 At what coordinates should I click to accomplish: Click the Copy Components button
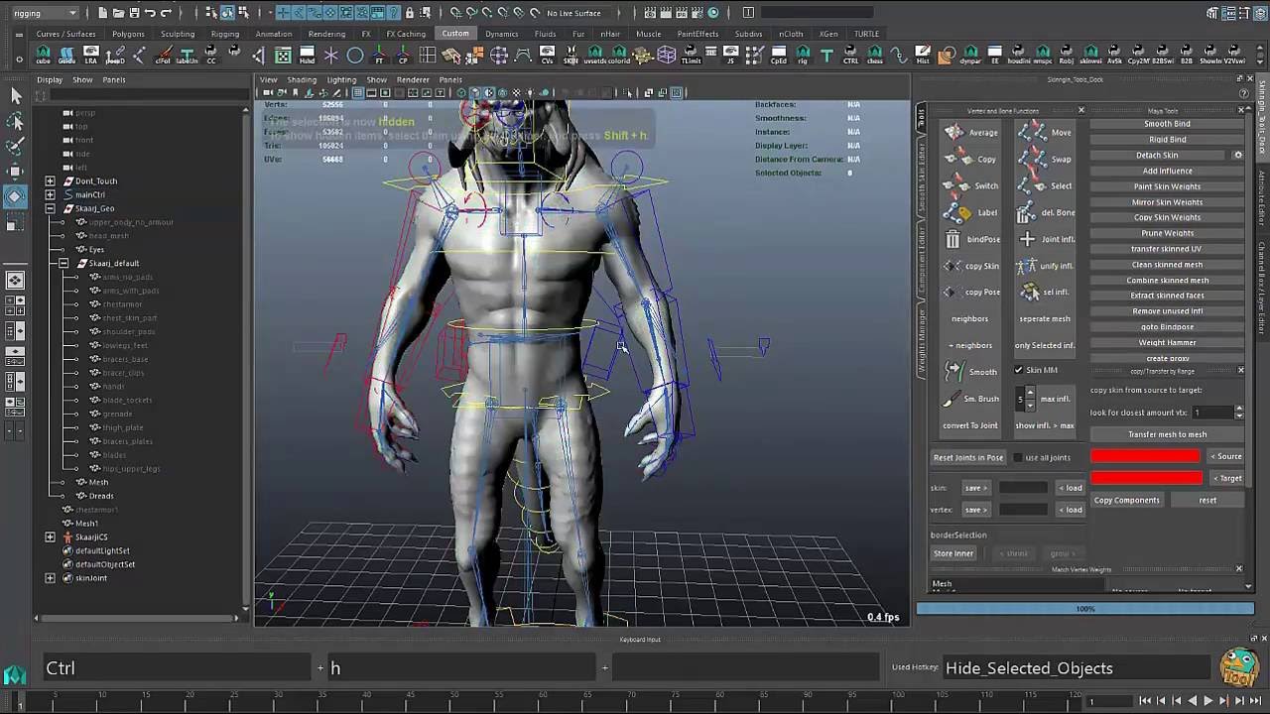(1126, 500)
